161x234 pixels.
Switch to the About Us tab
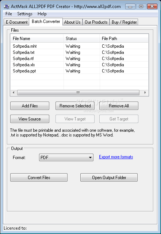pyautogui.click(x=72, y=22)
